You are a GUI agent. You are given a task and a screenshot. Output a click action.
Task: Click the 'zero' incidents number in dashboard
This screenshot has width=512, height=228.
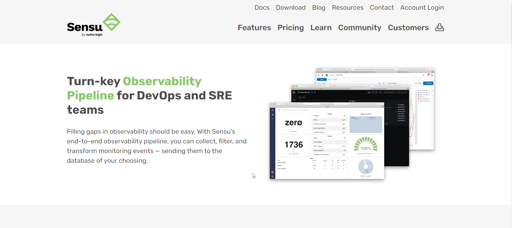pos(293,123)
